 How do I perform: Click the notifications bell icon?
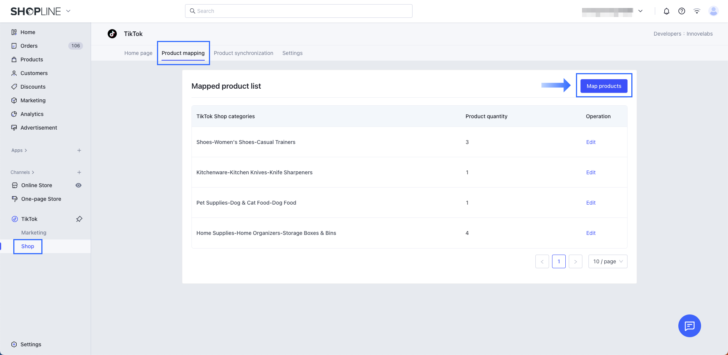666,11
